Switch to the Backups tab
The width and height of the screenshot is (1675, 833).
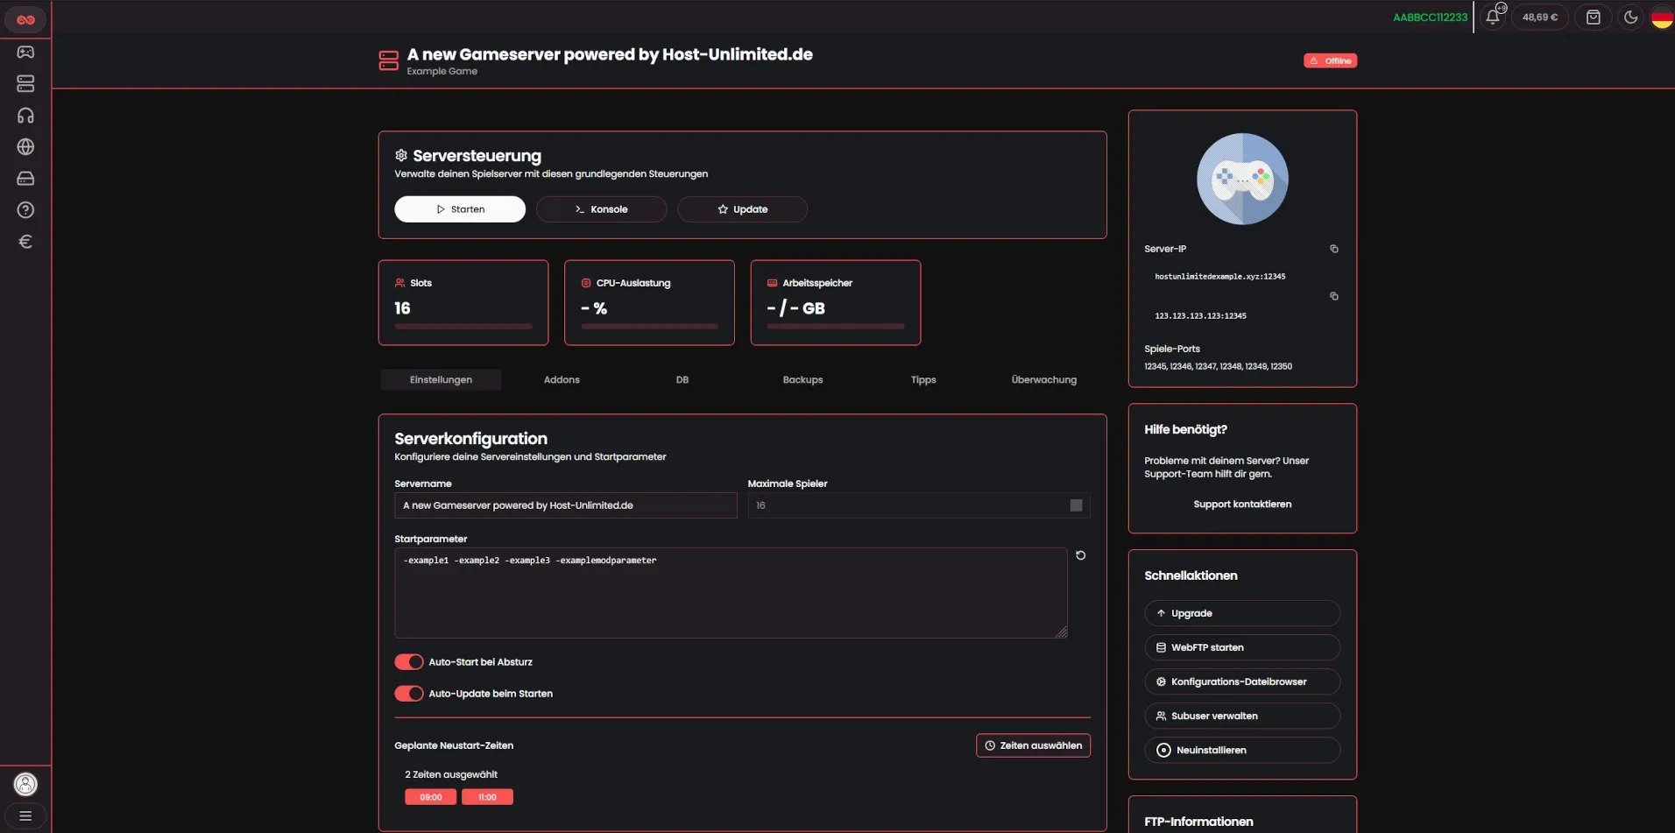[x=802, y=380]
